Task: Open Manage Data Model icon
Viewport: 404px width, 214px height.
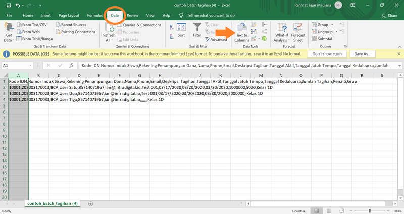Action: 264,39
